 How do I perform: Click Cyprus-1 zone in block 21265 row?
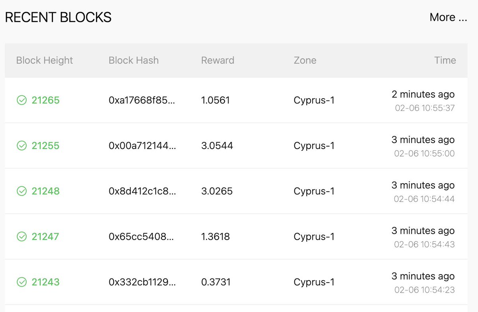(x=314, y=100)
